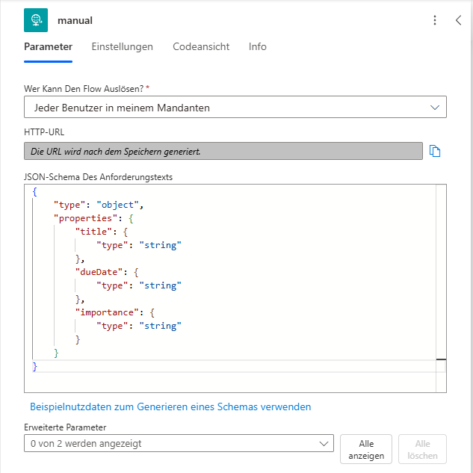The image size is (473, 473).
Task: Click the 'Alle anzeigen' button
Action: [x=366, y=449]
